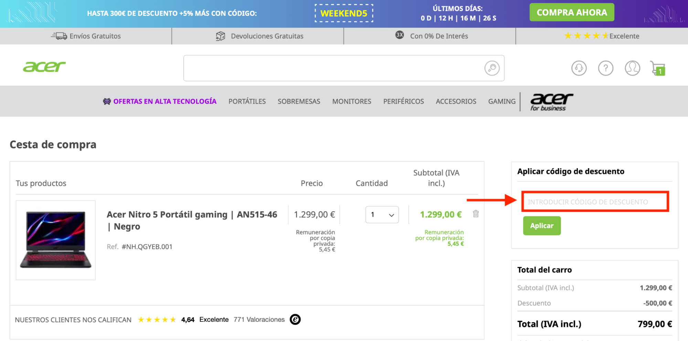The image size is (688, 341).
Task: Open the shopping cart icon
Action: pyautogui.click(x=657, y=68)
